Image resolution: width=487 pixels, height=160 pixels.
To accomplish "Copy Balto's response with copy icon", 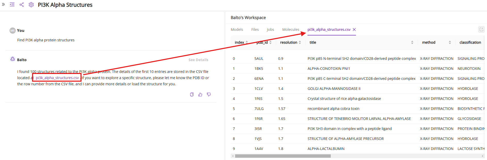I will (x=192, y=95).
